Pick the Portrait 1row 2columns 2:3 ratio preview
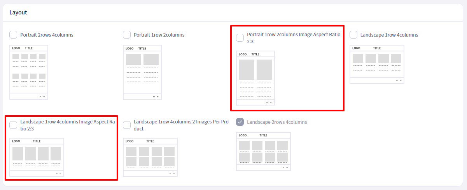The width and height of the screenshot is (467, 190). click(255, 78)
